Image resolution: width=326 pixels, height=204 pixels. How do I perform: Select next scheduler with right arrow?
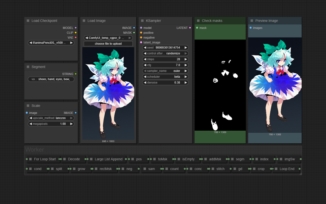point(186,77)
